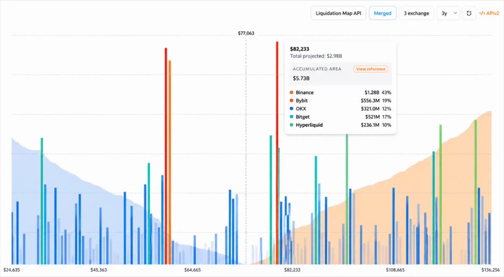
Task: Click the $64,665 x-axis label
Action: click(x=193, y=270)
